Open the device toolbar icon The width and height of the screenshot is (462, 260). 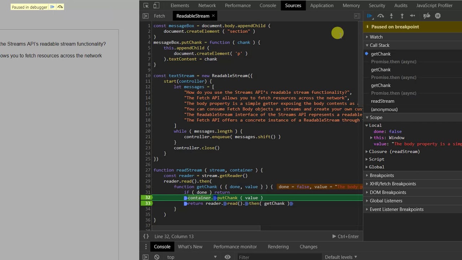coord(156,5)
